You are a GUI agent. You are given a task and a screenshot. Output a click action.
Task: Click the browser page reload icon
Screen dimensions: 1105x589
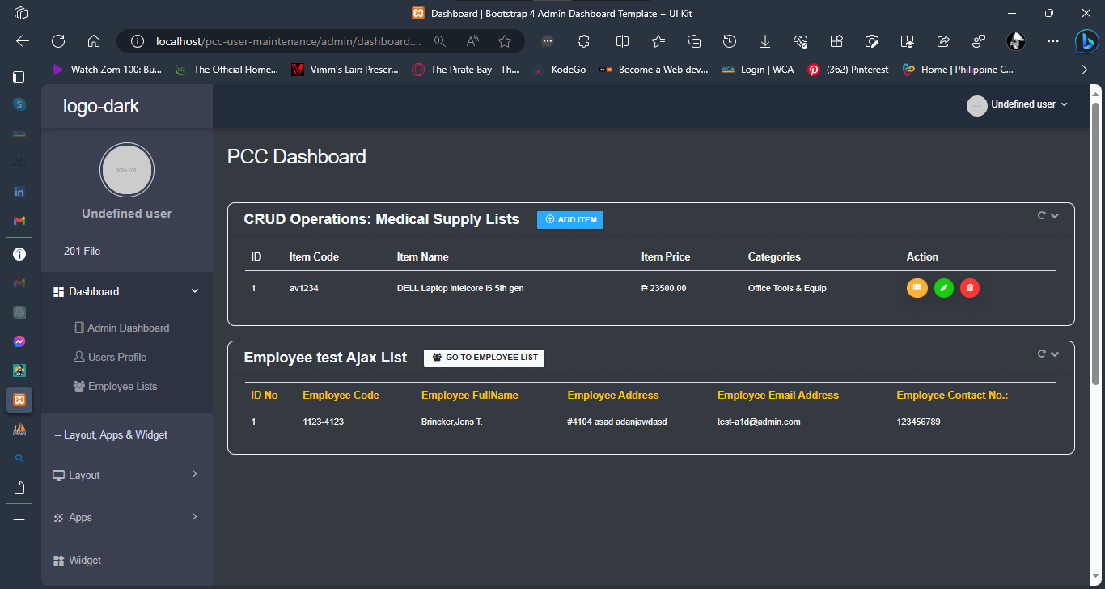(x=58, y=41)
